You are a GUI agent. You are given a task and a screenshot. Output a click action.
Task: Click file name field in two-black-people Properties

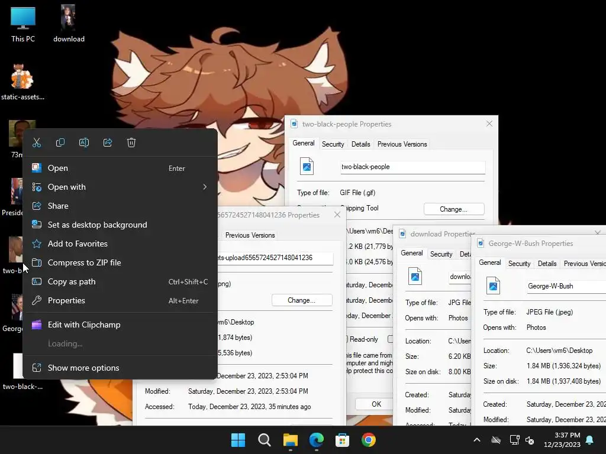coord(412,167)
